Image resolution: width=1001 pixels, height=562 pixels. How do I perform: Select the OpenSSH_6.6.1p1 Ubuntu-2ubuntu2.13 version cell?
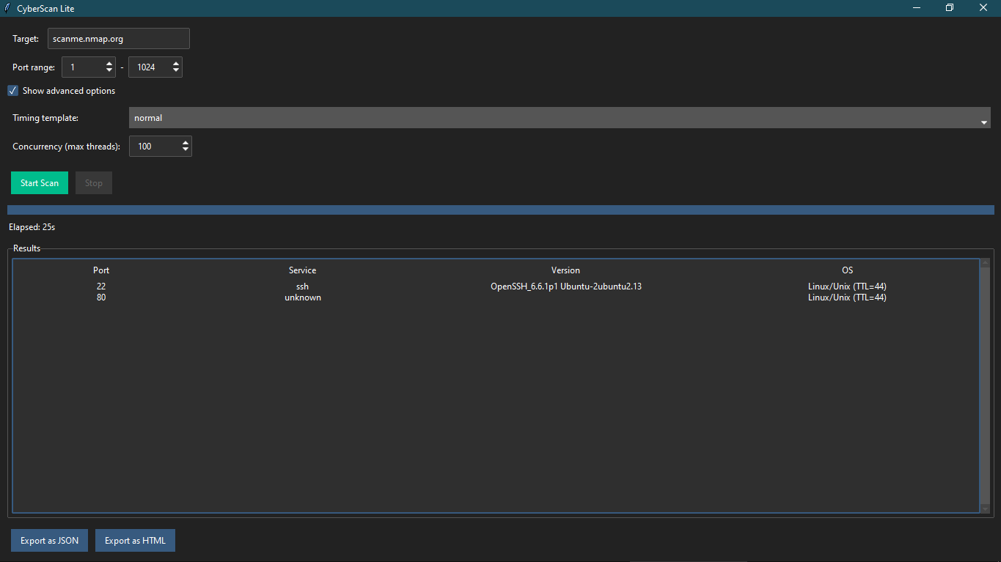pos(566,286)
